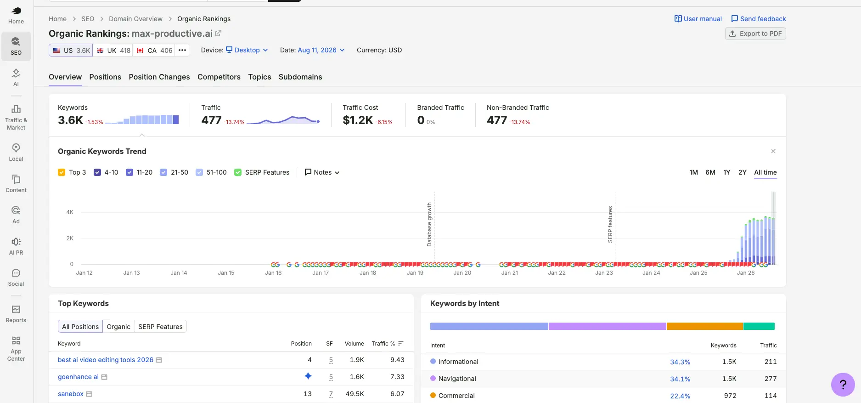Image resolution: width=861 pixels, height=403 pixels.
Task: Open Traffic & Market sidebar section
Action: click(16, 118)
